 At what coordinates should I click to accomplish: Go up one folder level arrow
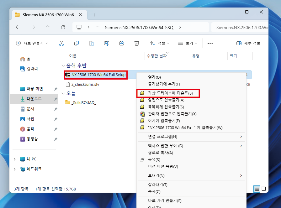48,27
